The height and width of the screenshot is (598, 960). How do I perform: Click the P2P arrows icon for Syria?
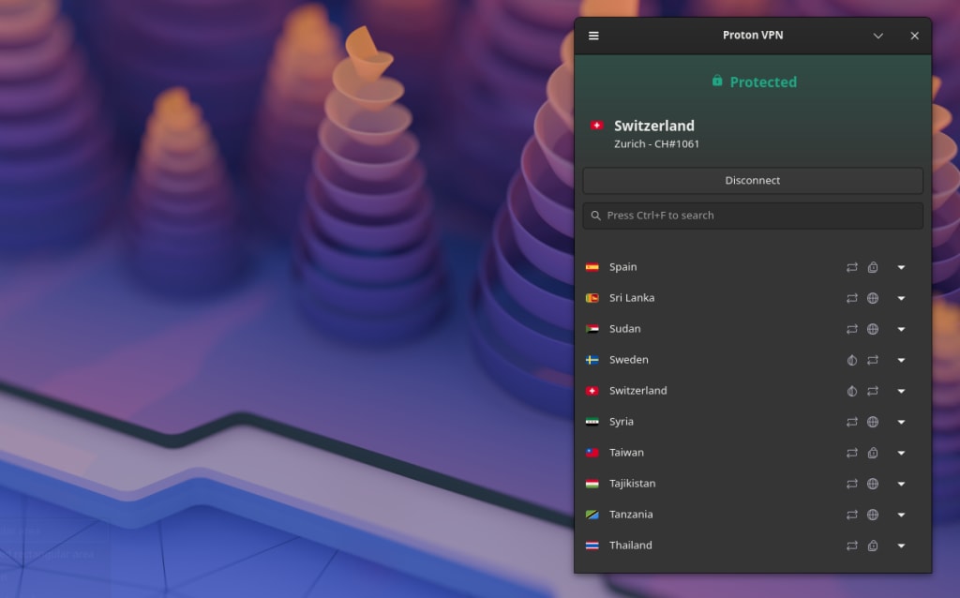pyautogui.click(x=851, y=422)
